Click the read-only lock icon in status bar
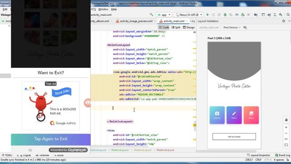Image resolution: width=291 pixels, height=164 pixels. tap(288, 159)
